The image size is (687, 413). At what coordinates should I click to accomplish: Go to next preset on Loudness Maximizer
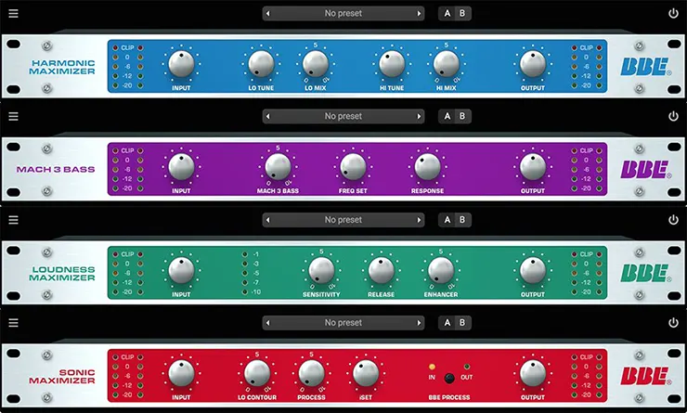click(x=419, y=220)
